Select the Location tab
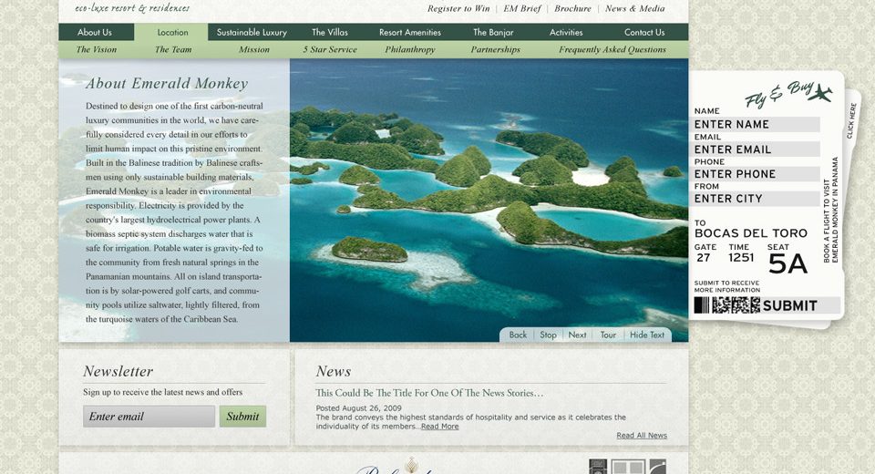 tap(172, 33)
